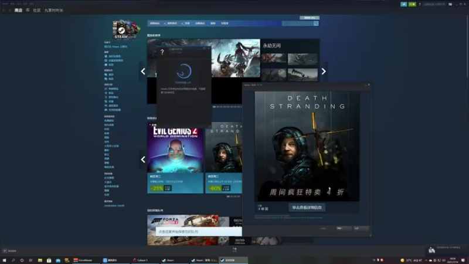Go forward with the Steam forward arrow
This screenshot has height=264, width=469.
(9, 10)
